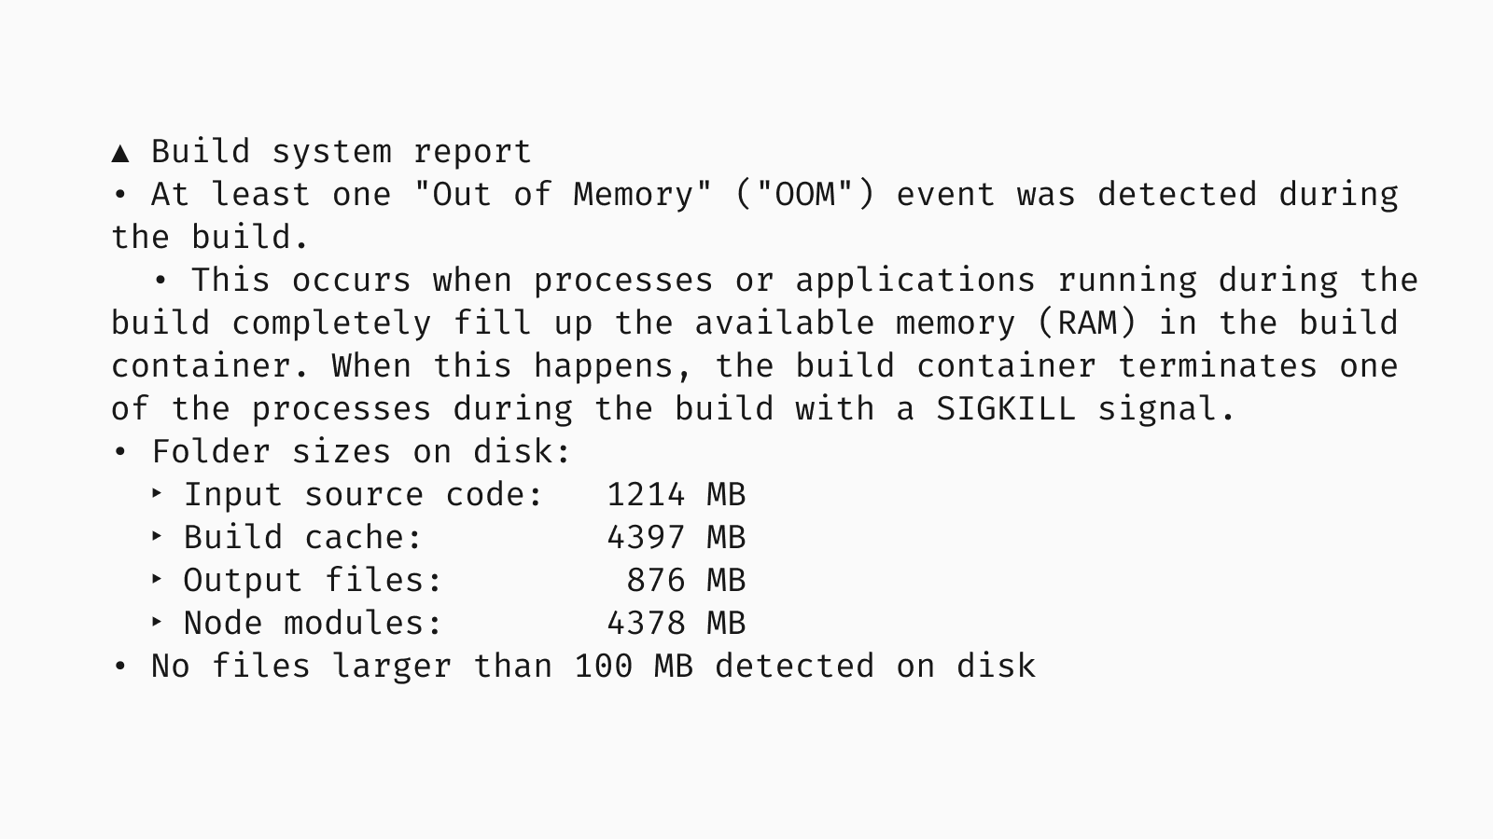The image size is (1493, 839).
Task: Expand the arrow beside Input source code
Action: point(157,494)
